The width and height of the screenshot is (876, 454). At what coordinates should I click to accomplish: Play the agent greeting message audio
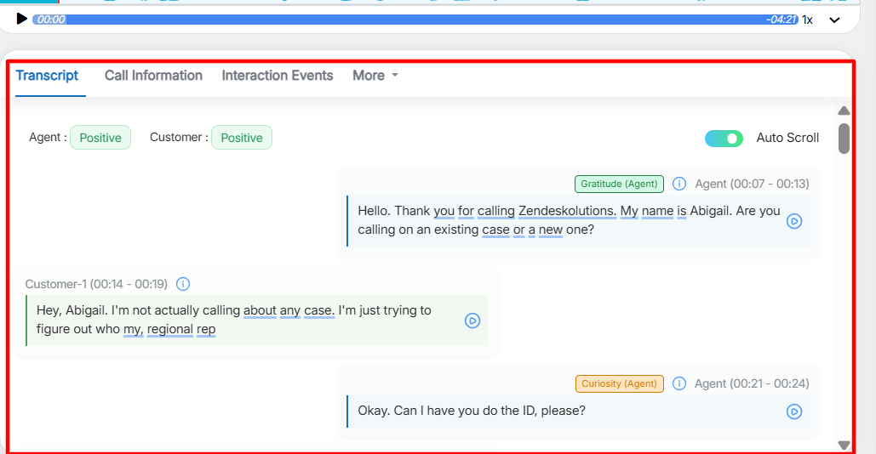click(x=793, y=221)
